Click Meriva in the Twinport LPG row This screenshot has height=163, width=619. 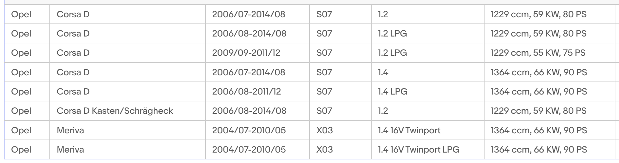70,150
